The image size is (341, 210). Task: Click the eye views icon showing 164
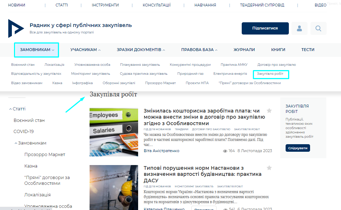point(225,151)
